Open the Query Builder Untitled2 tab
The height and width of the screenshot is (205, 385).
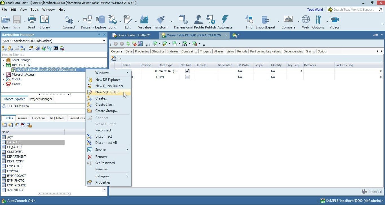tap(134, 35)
